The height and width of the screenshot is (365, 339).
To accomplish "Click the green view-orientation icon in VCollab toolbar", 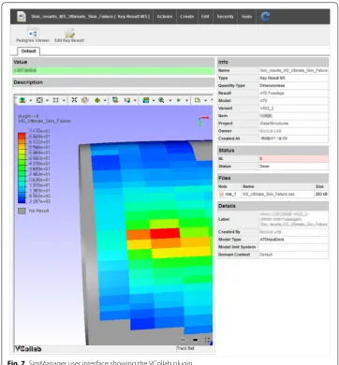I will pyautogui.click(x=22, y=100).
